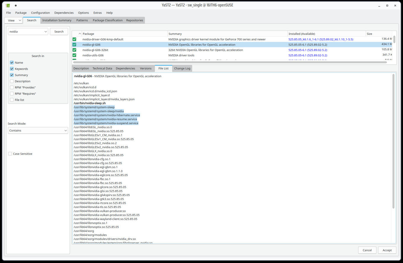The width and height of the screenshot is (403, 263).
Task: Enable the Description search checkbox
Action: click(x=12, y=81)
